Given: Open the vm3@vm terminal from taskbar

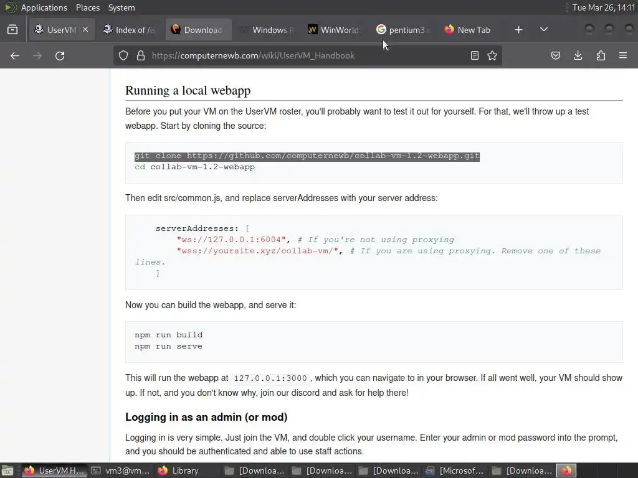Looking at the screenshot, I should (121, 471).
